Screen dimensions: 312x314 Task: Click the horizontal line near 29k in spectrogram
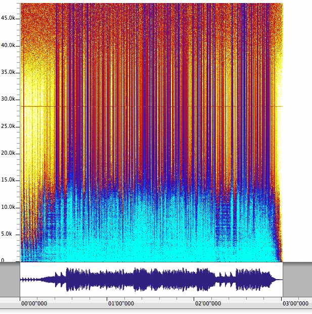[152, 106]
